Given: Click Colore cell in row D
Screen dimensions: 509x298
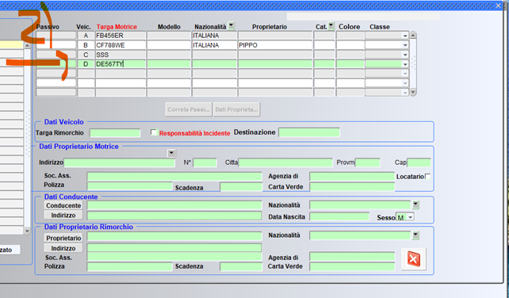Looking at the screenshot, I should 350,64.
